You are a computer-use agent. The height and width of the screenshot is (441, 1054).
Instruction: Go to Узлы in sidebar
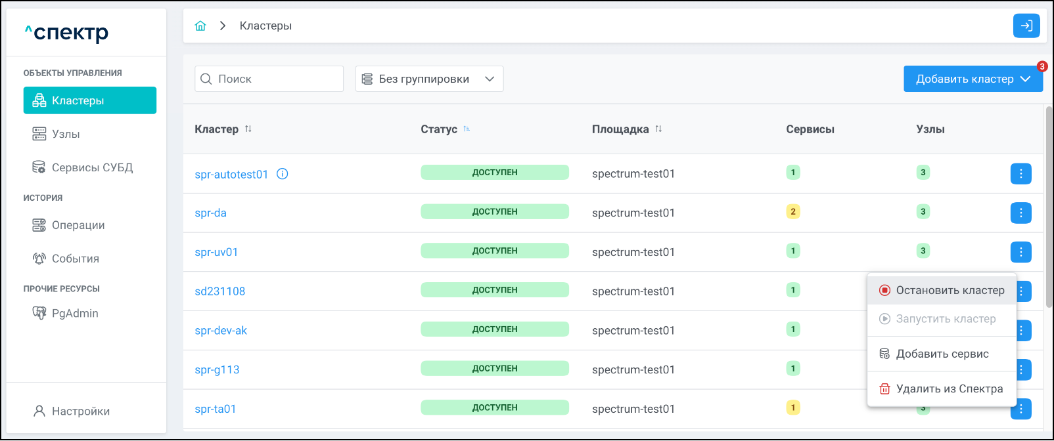[x=66, y=134]
